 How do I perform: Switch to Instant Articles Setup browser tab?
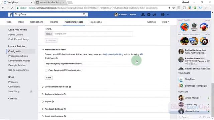pyautogui.click(x=51, y=2)
